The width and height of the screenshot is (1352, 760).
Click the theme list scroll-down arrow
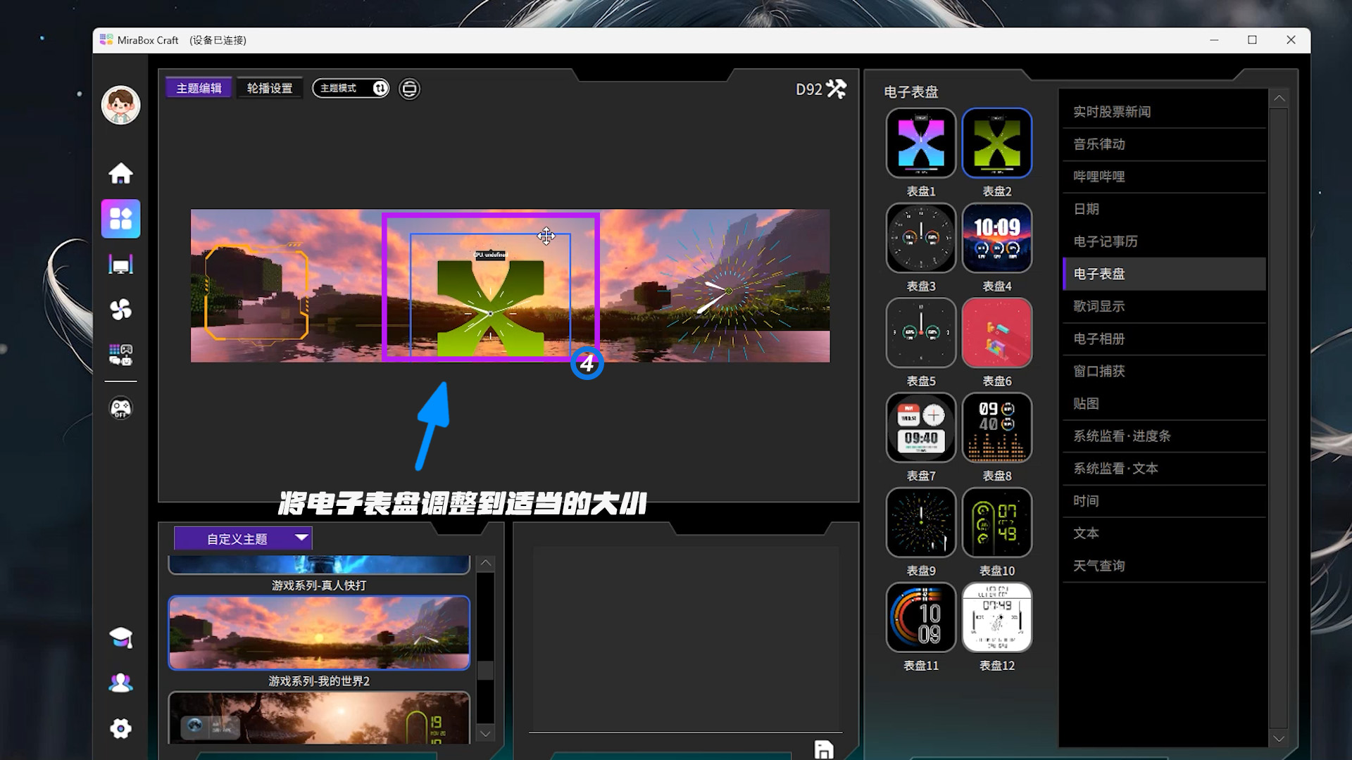tap(485, 733)
